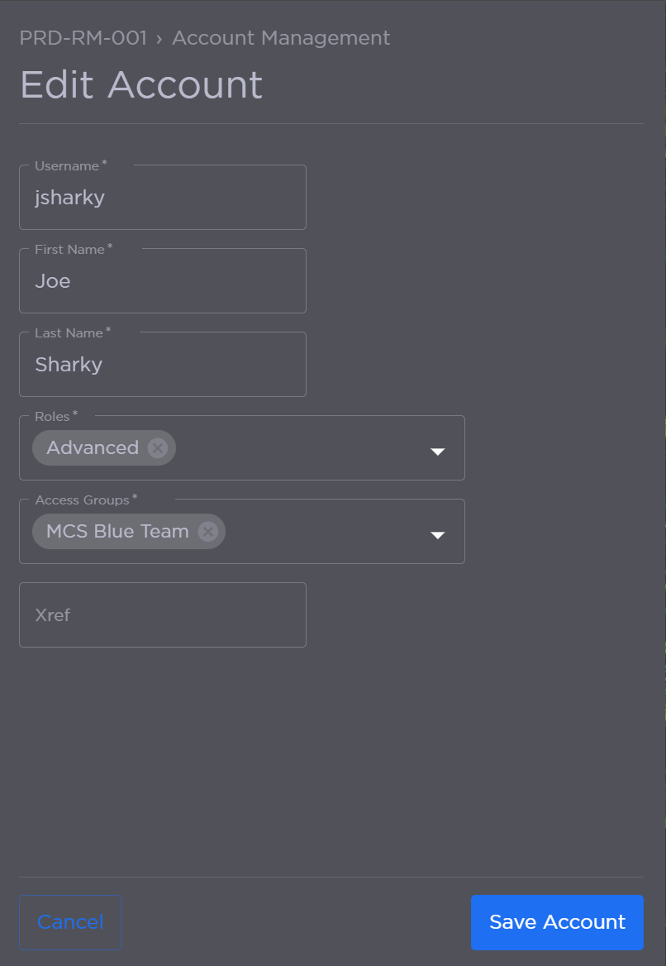The width and height of the screenshot is (666, 966).
Task: Click the Roles dropdown arrow
Action: [x=437, y=452]
